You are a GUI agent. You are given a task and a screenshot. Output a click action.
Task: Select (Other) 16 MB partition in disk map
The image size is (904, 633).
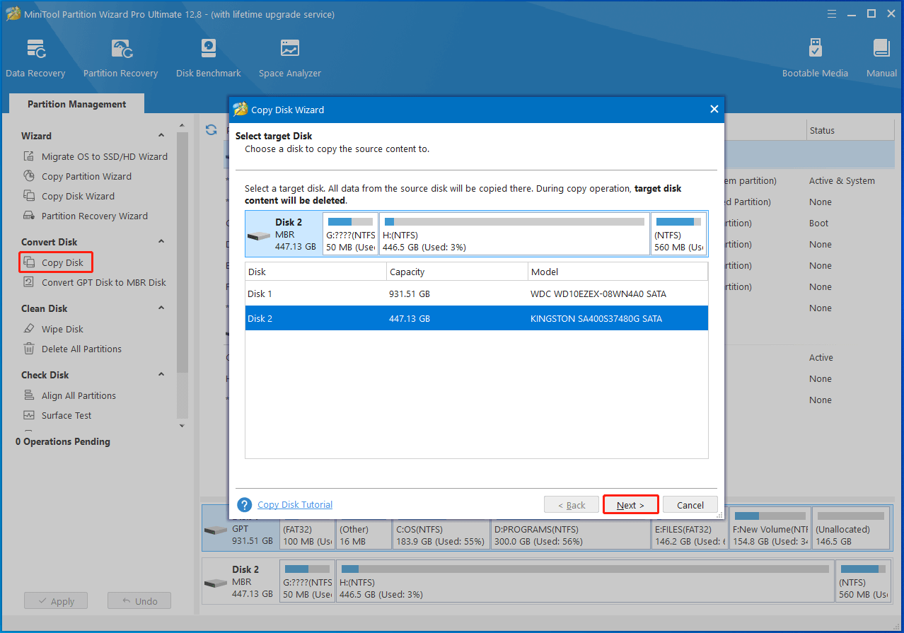click(364, 529)
